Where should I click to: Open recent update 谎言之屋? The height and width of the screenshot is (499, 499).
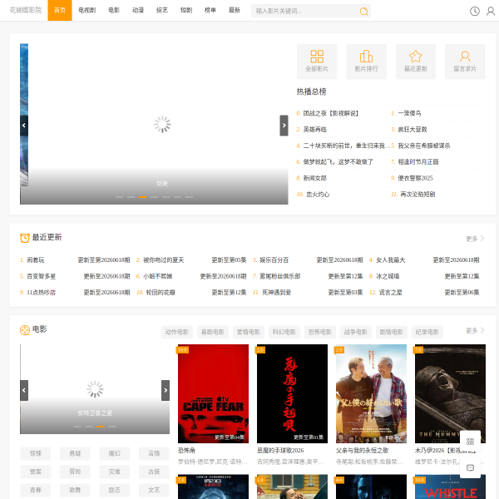(x=390, y=293)
